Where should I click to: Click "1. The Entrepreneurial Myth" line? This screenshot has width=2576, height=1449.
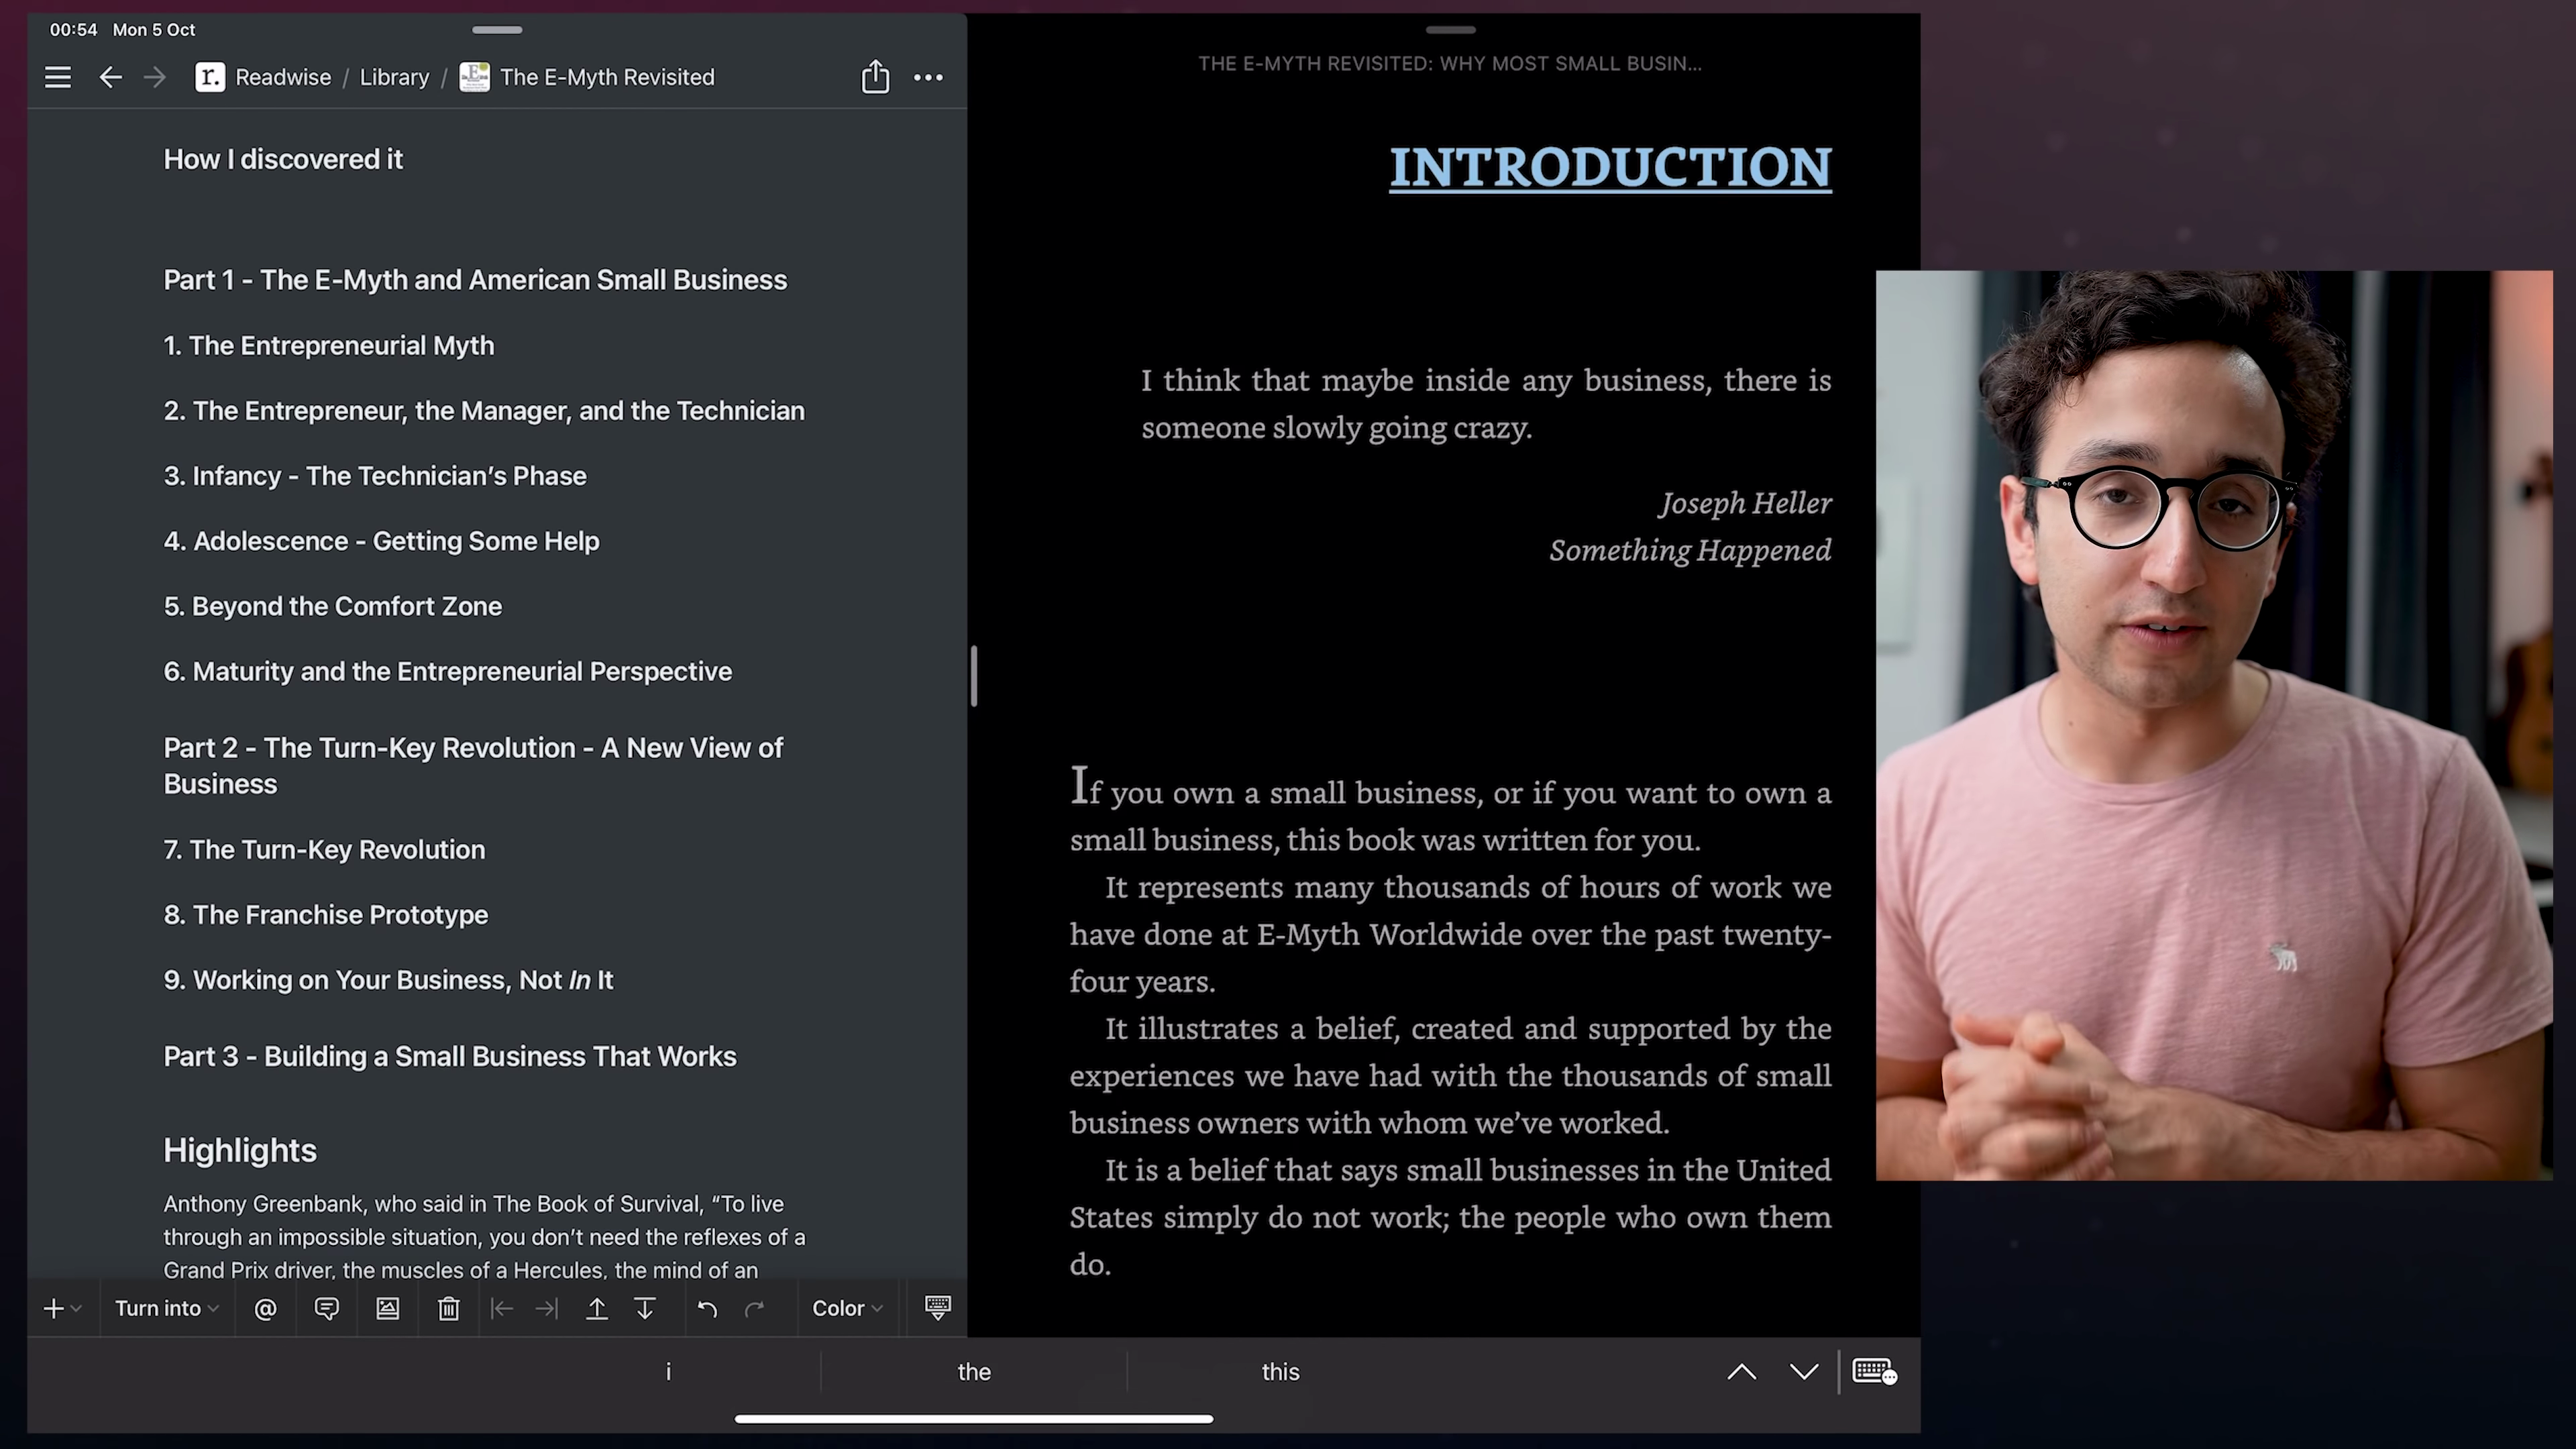click(x=329, y=345)
